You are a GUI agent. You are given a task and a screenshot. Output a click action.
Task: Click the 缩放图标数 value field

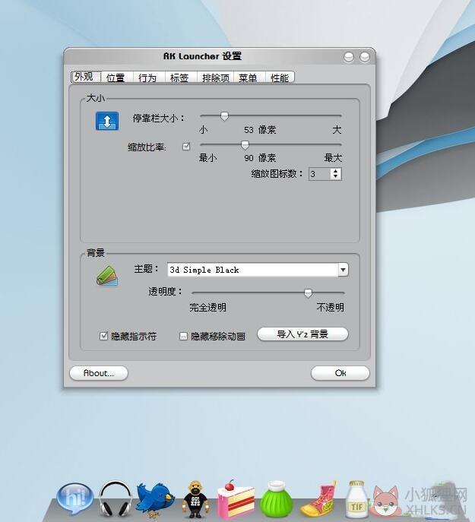(320, 174)
